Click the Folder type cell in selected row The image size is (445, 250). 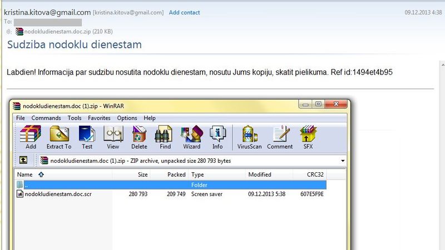coord(199,185)
